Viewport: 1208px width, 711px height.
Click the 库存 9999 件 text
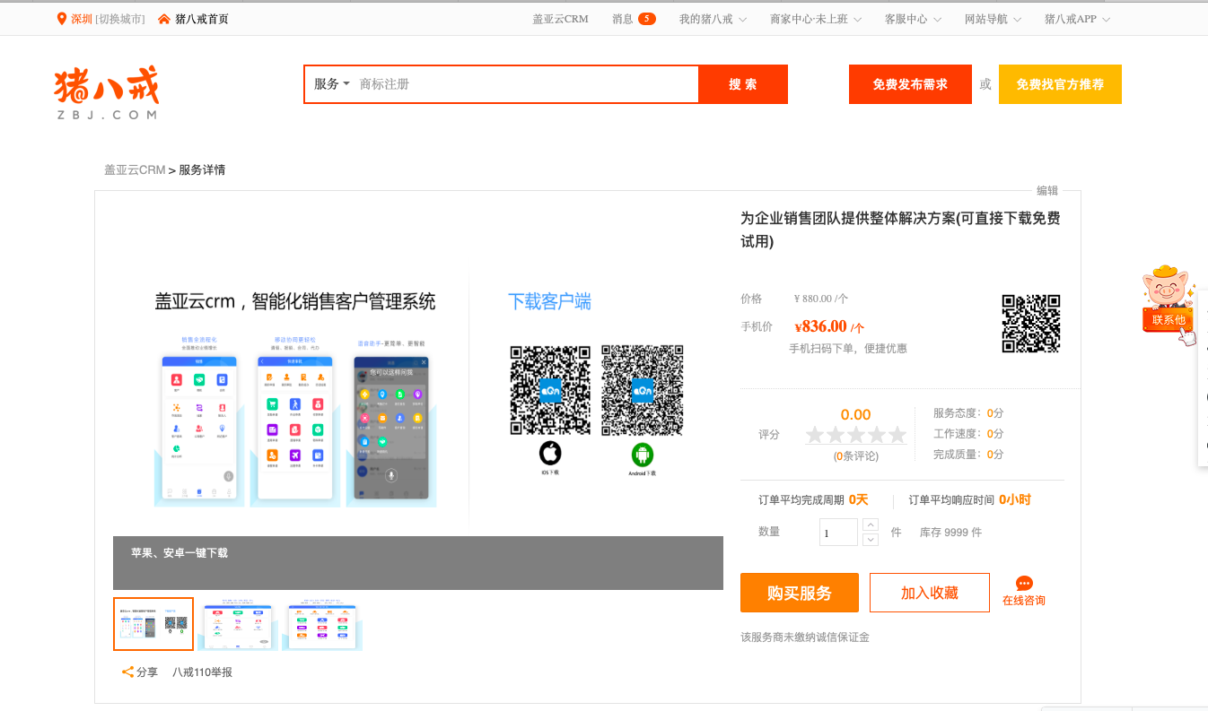pyautogui.click(x=950, y=532)
